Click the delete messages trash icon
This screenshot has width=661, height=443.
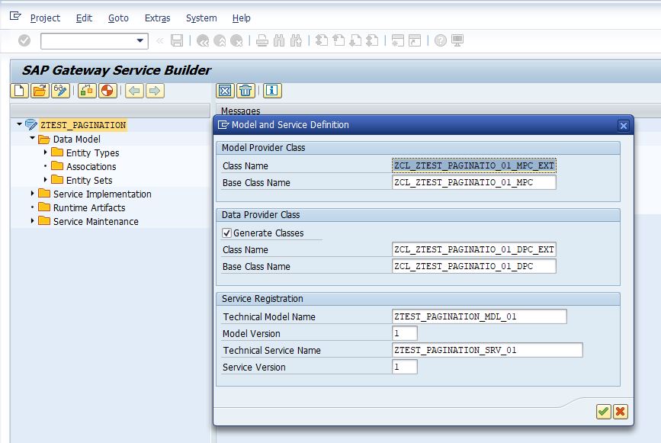point(245,91)
